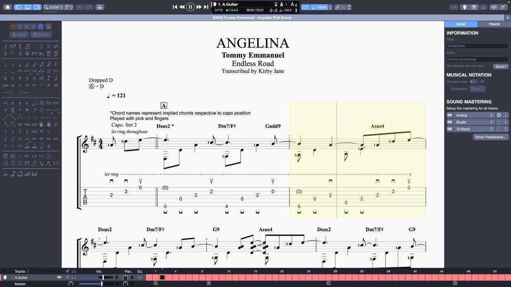The image size is (511, 287).
Task: Select voice 2 in the voice selector
Action: click(x=20, y=26)
